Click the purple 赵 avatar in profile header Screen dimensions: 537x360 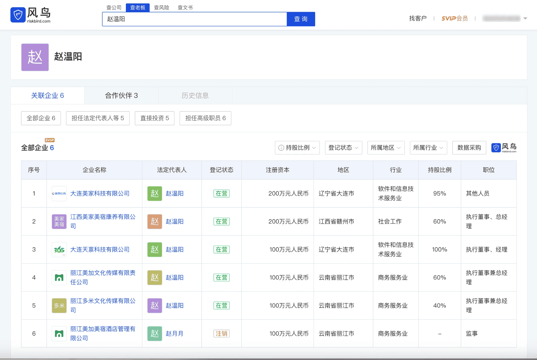(x=35, y=57)
